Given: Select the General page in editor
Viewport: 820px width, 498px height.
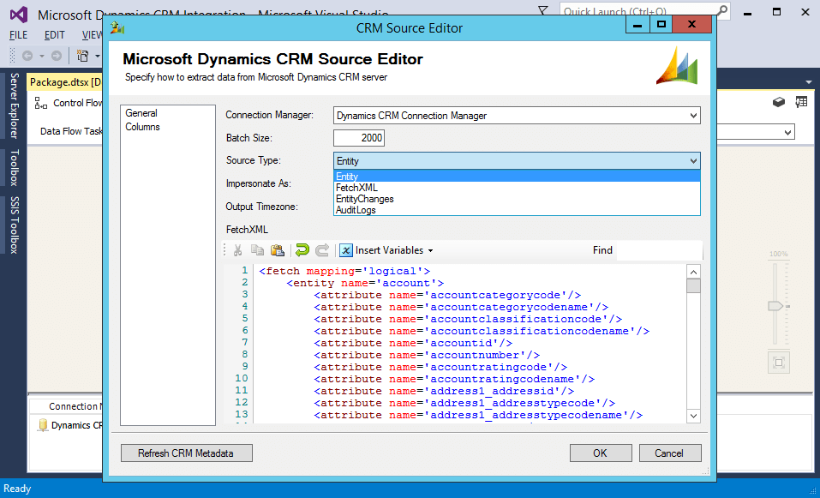Looking at the screenshot, I should pos(141,113).
